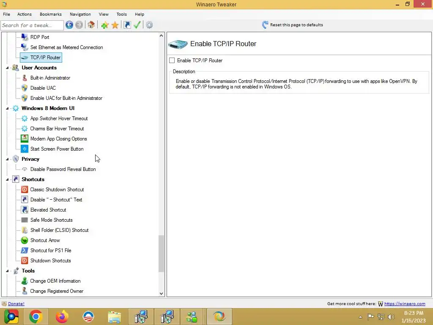Open the File menu

point(7,14)
